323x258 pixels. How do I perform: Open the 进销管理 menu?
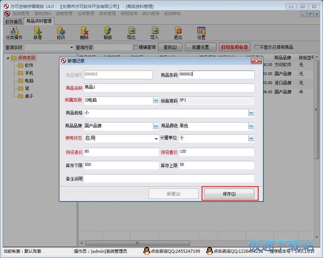64,14
